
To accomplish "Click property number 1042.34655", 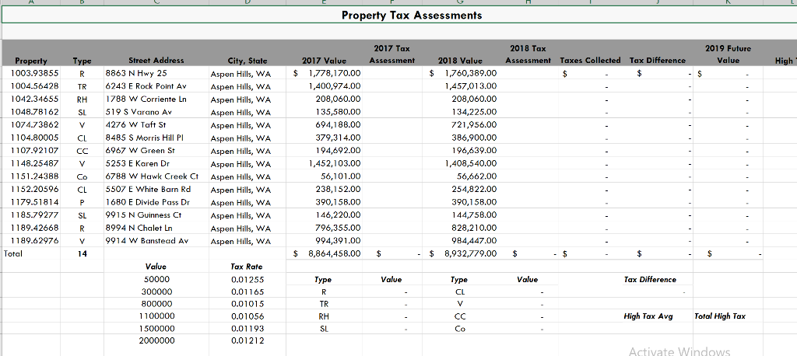I will pos(34,99).
